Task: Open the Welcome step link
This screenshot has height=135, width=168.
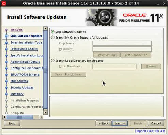Action: tap(17, 30)
